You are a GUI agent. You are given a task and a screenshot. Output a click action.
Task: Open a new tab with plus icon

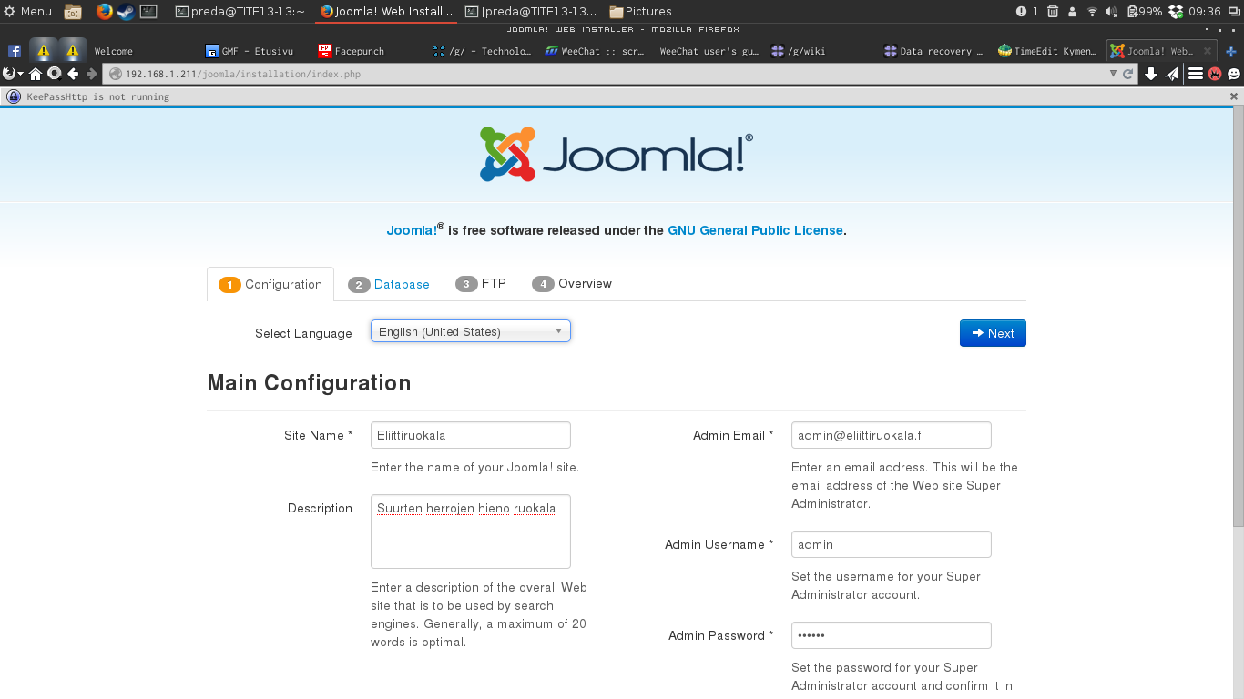click(1231, 51)
